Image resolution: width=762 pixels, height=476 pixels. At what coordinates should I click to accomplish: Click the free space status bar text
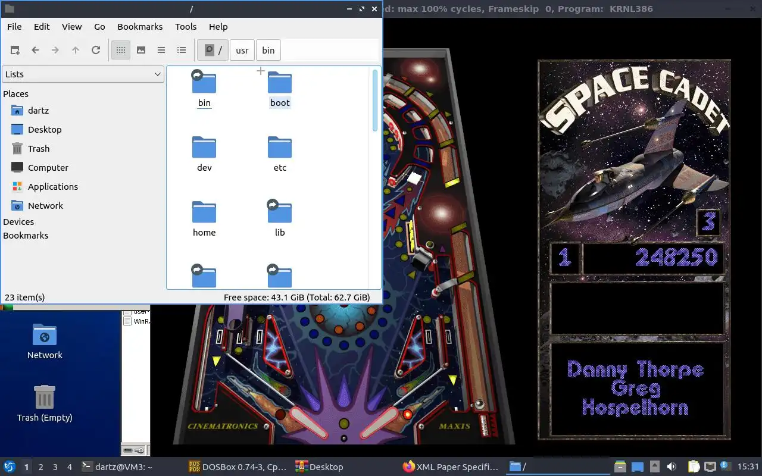(x=296, y=297)
